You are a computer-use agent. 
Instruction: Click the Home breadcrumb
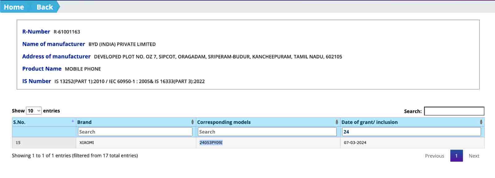pyautogui.click(x=14, y=7)
